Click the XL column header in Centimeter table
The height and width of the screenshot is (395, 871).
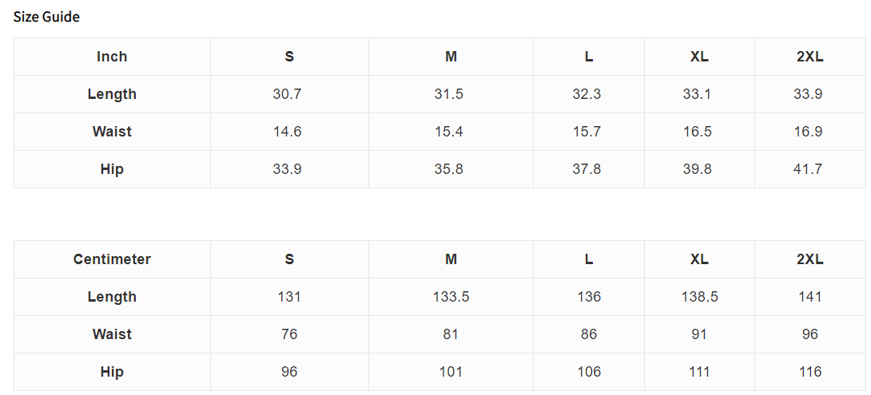click(x=699, y=259)
